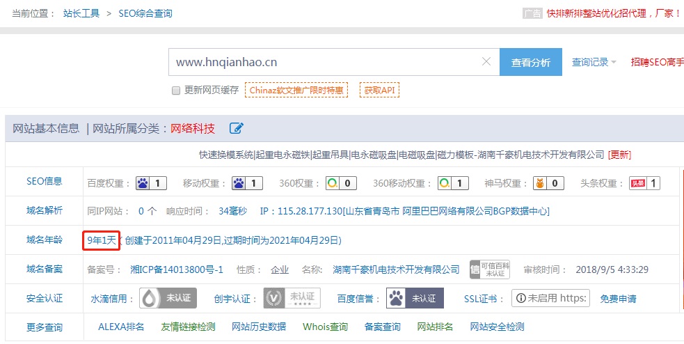Click the [更新] link after site title
684x344 pixels.
click(619, 155)
